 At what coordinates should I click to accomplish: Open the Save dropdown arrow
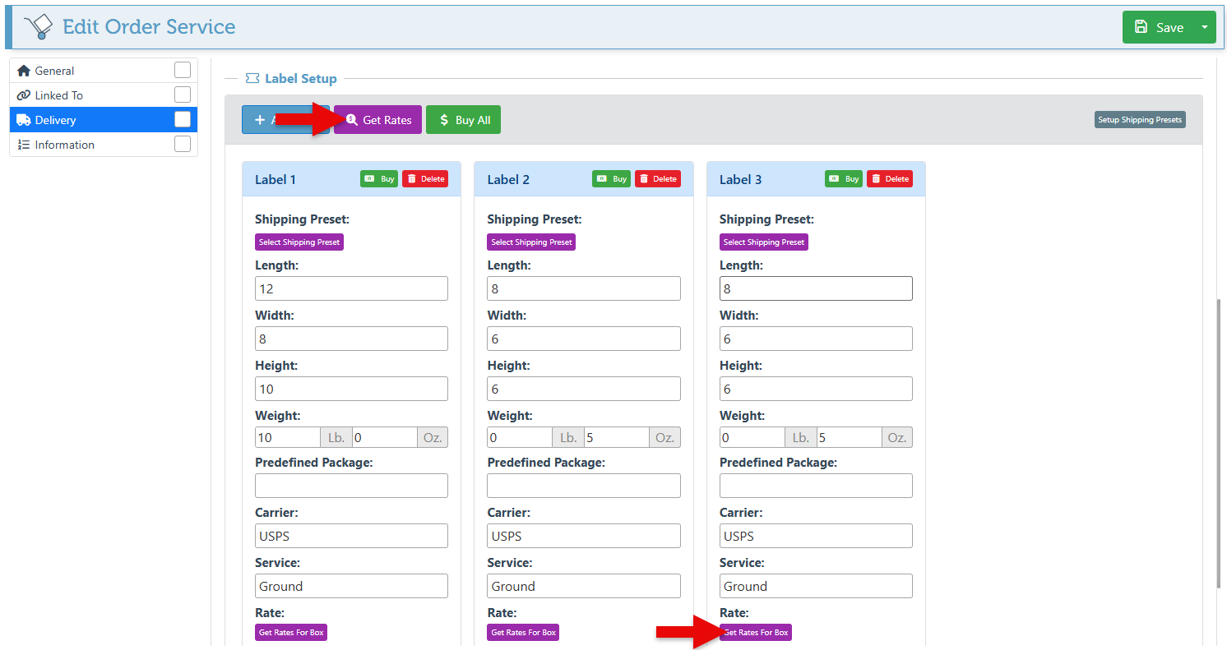pyautogui.click(x=1205, y=27)
